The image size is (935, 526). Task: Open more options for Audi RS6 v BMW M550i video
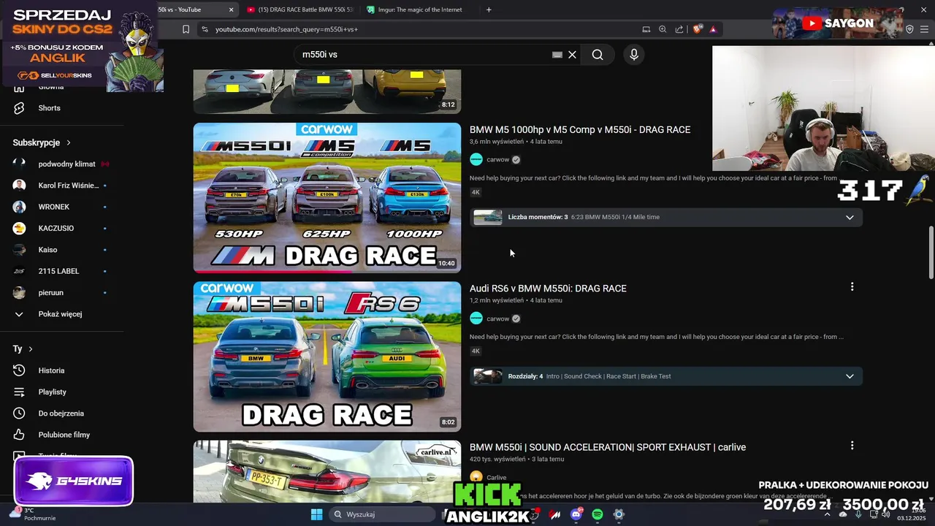pyautogui.click(x=852, y=287)
